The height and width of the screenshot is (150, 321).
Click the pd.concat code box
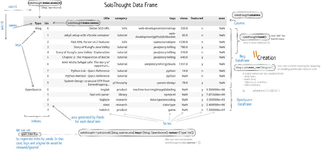[137, 133]
